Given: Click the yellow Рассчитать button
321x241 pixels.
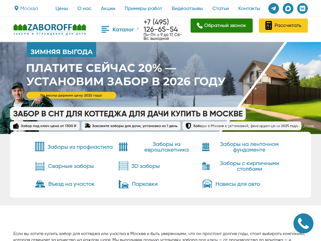Looking at the screenshot, I should point(283,26).
